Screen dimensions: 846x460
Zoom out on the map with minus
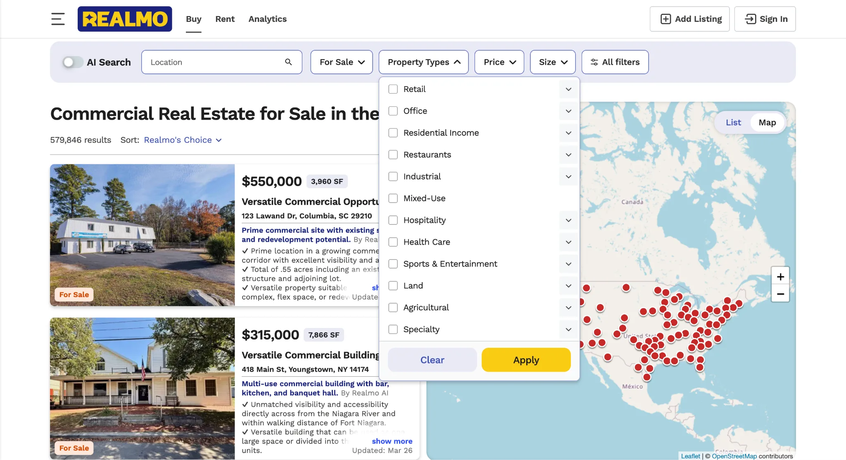click(780, 294)
